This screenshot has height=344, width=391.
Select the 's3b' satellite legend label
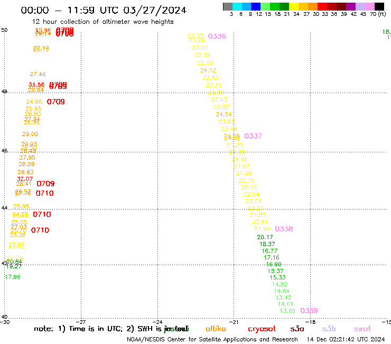coord(329,329)
